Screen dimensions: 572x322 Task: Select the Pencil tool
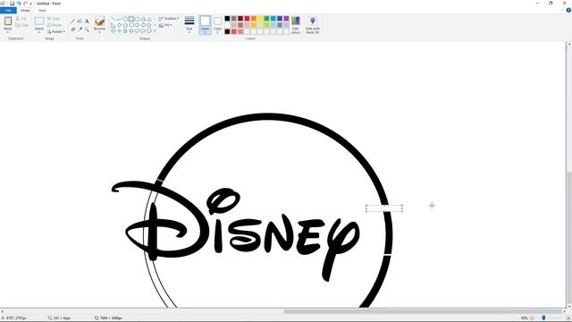(x=72, y=21)
